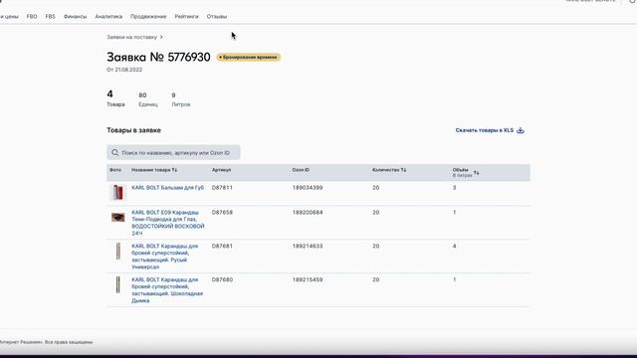Go back to Заявки на поставку breadcrumb
Screen dimensions: 637x358
[131, 37]
